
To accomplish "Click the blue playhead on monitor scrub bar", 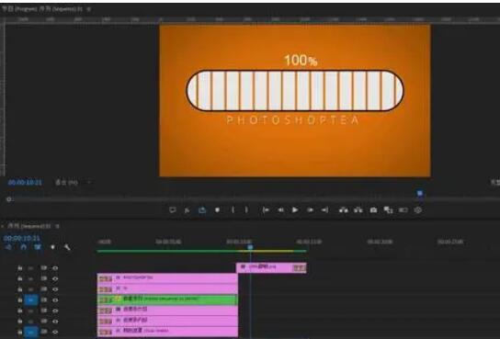I will click(x=420, y=193).
